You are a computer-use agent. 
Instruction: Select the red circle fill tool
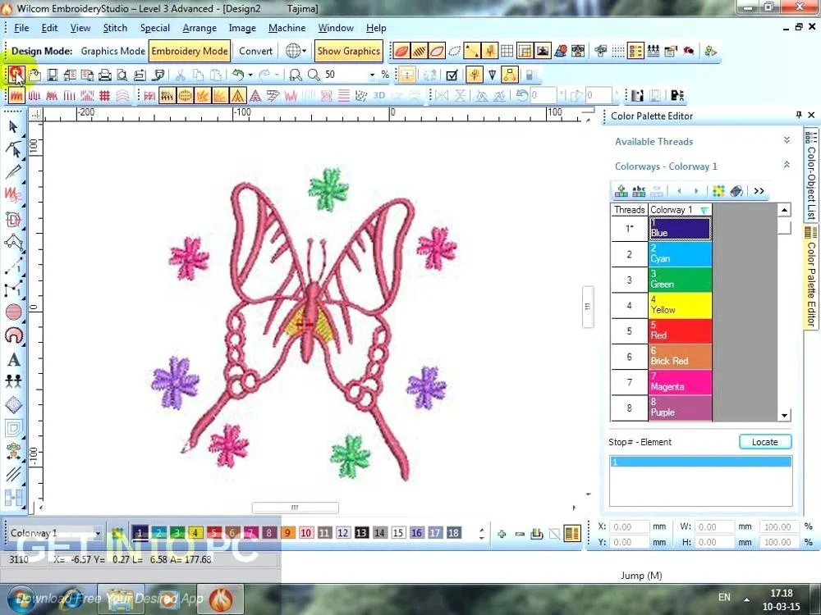click(x=13, y=312)
